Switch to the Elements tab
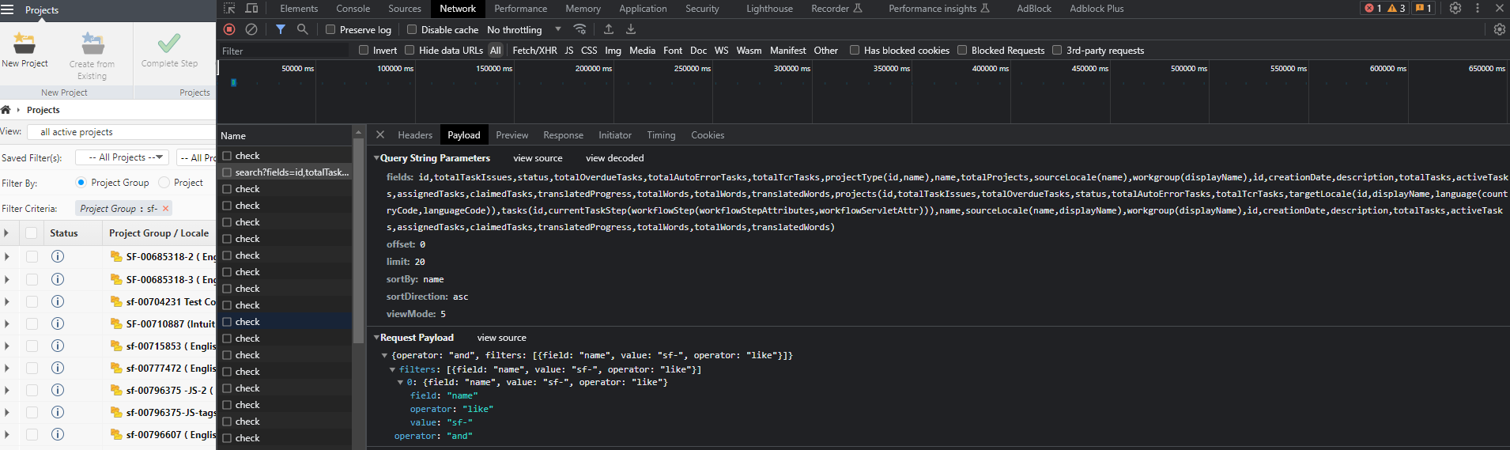Screen dimensions: 1510x450 (299, 9)
